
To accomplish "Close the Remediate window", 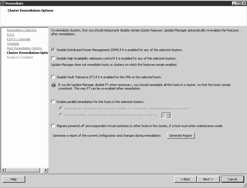I will [244, 3].
